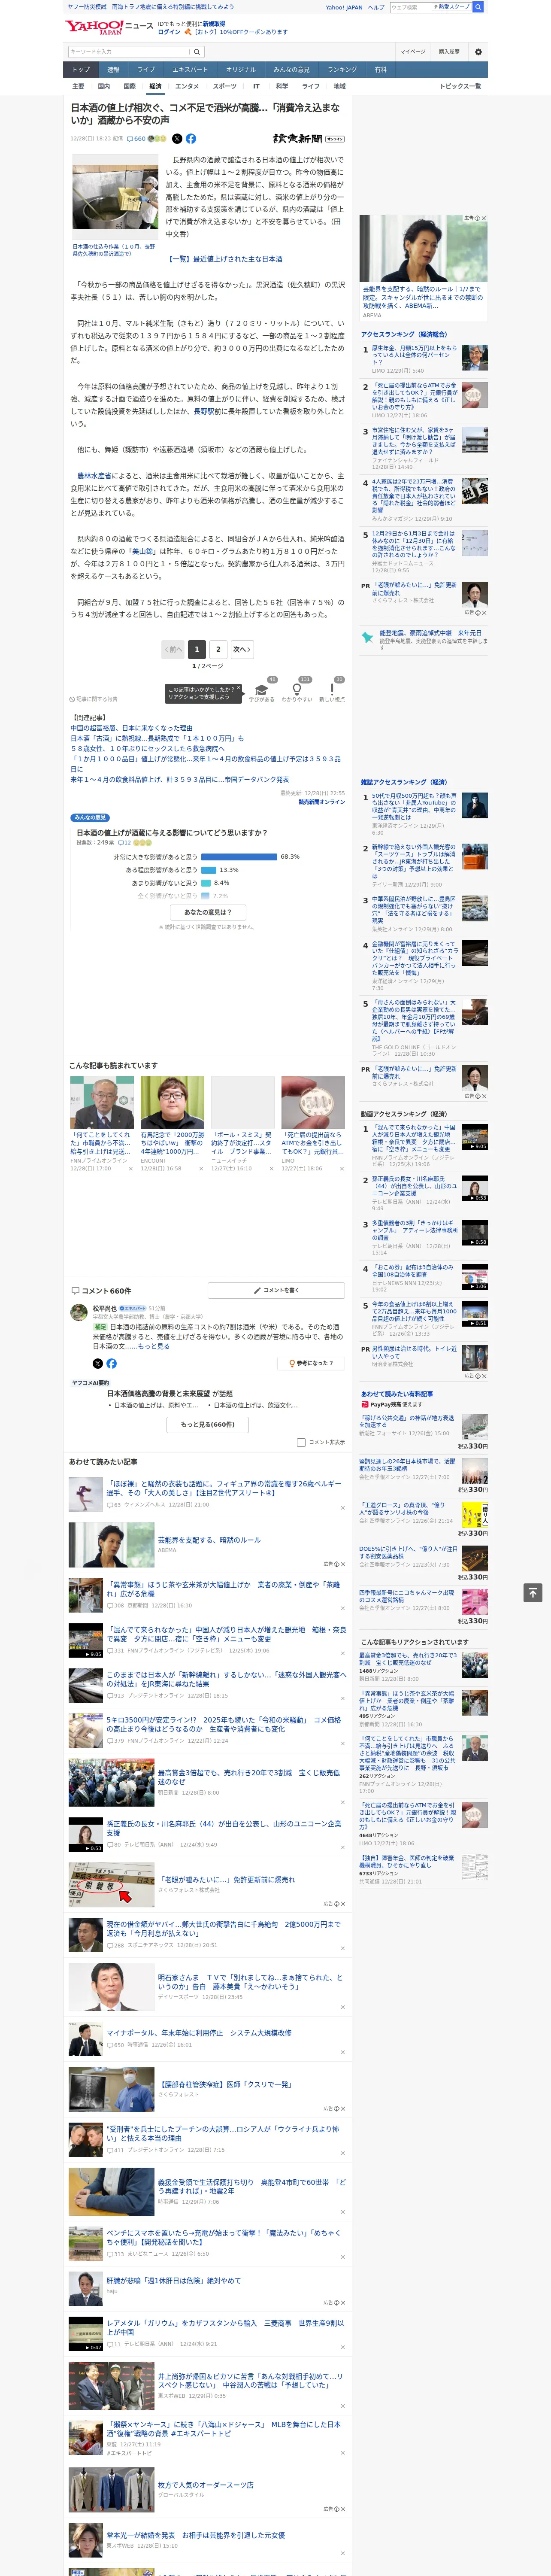Screen dimensions: 551x2576
Task: Share the expert comment on Facebook
Action: pos(111,1363)
